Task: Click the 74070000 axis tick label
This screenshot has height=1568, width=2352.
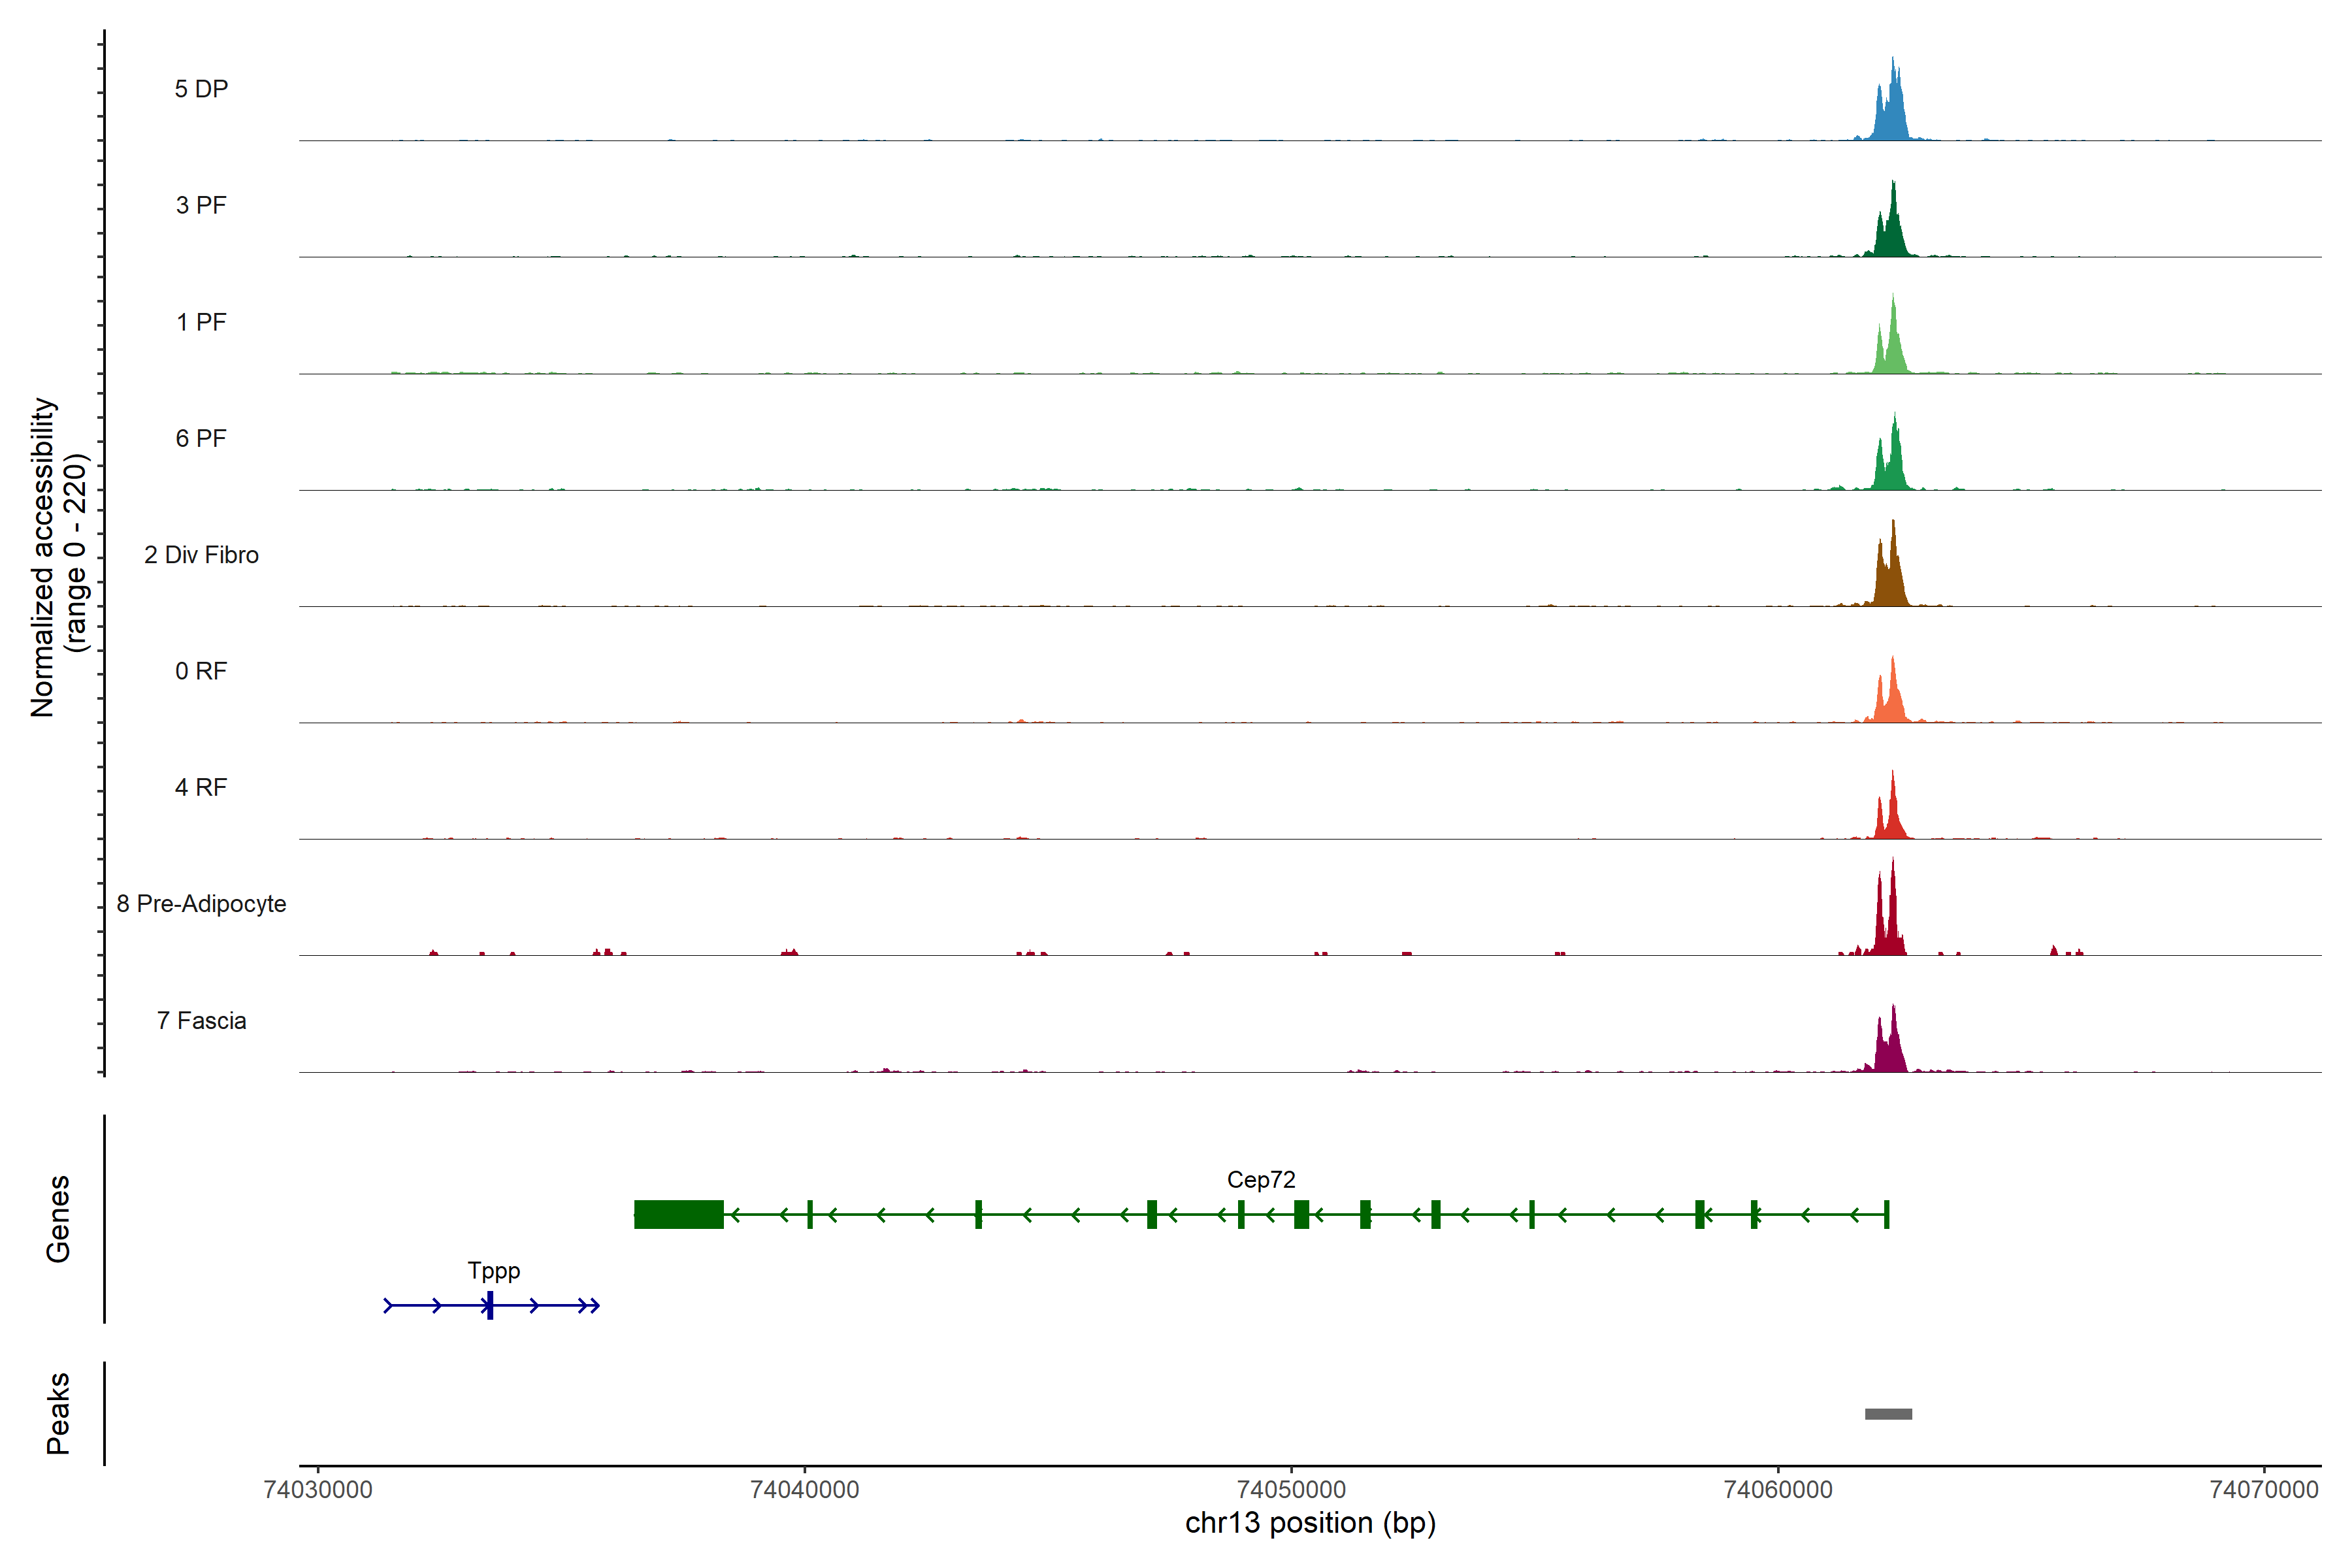Action: [2263, 1490]
